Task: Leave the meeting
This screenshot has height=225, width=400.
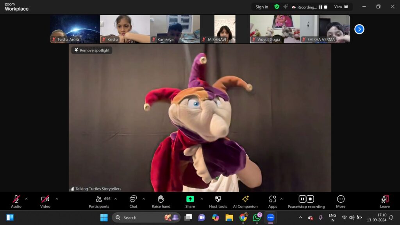Action: click(x=385, y=201)
